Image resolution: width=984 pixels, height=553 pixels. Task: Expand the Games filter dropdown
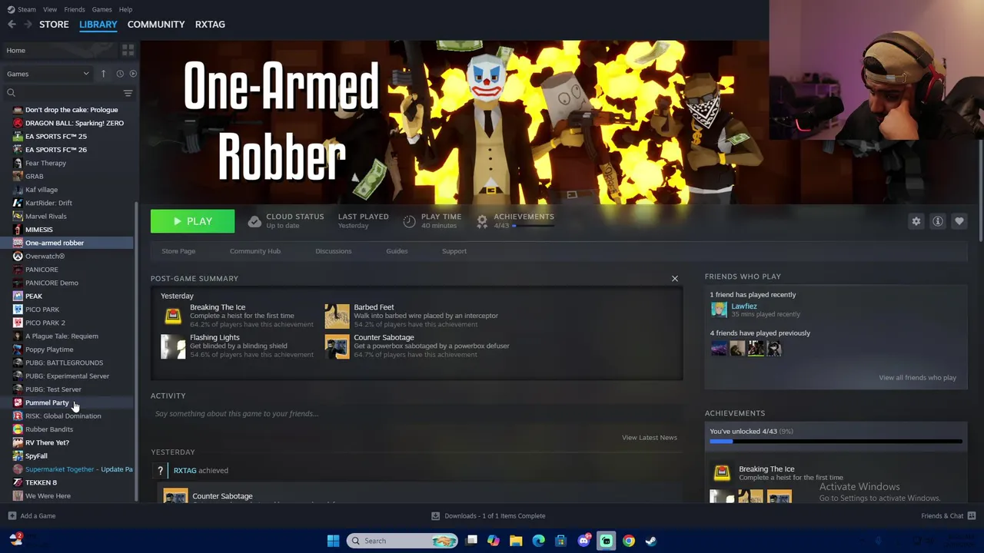[48, 74]
